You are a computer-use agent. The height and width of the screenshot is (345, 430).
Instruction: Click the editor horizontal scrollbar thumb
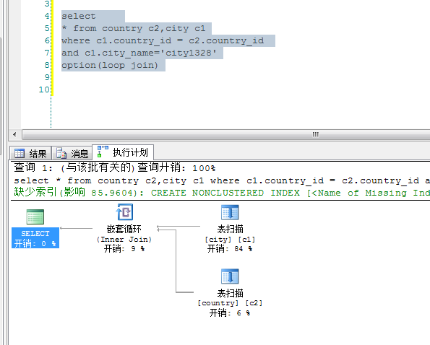[x=226, y=134]
